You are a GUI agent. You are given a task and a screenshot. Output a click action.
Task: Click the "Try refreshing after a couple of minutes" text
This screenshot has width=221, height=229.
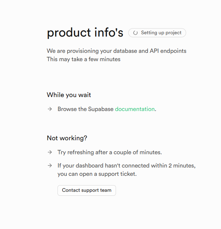click(109, 152)
